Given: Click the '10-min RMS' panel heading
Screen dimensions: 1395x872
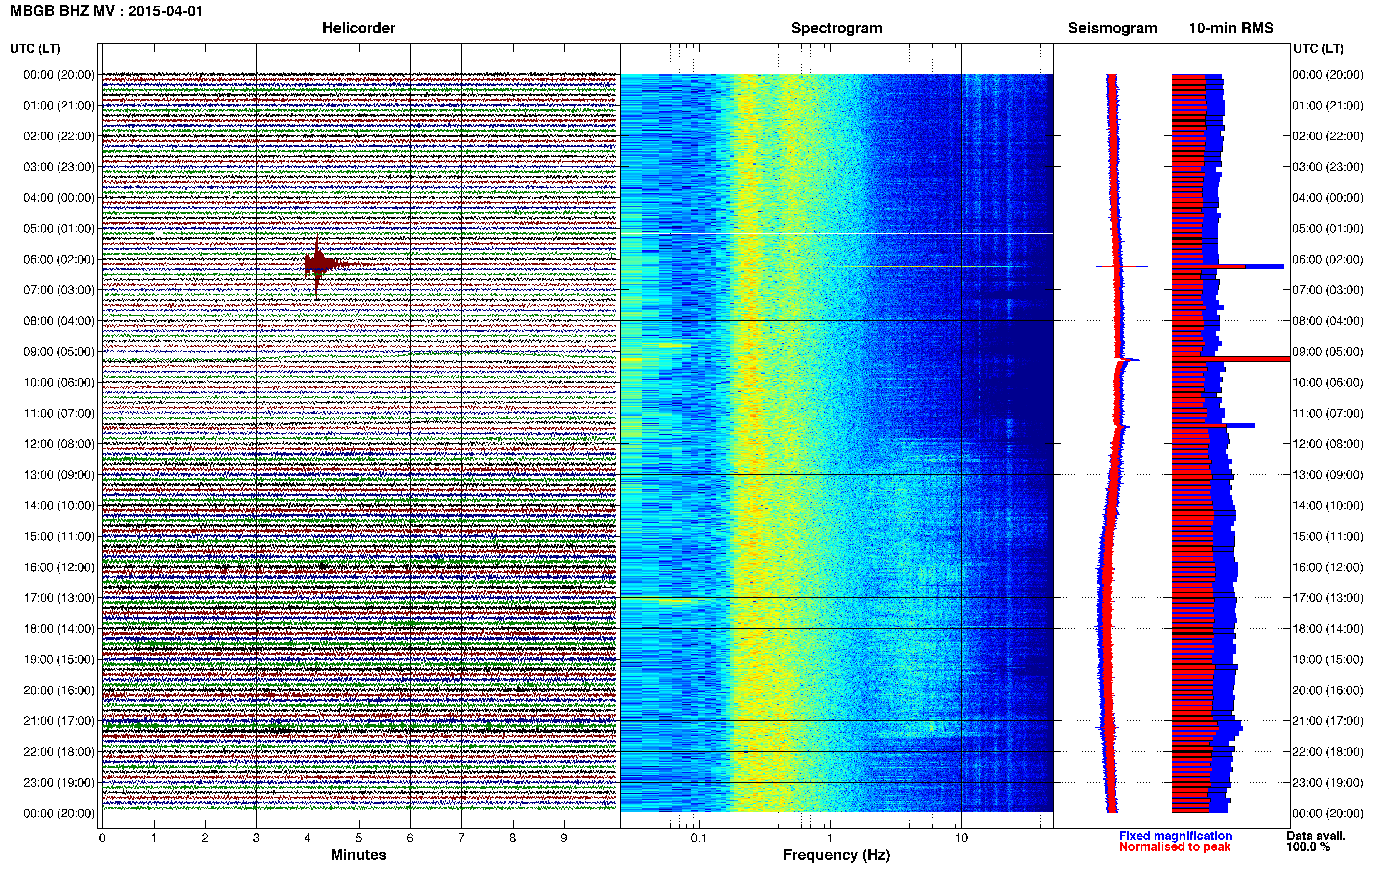Looking at the screenshot, I should [x=1231, y=28].
